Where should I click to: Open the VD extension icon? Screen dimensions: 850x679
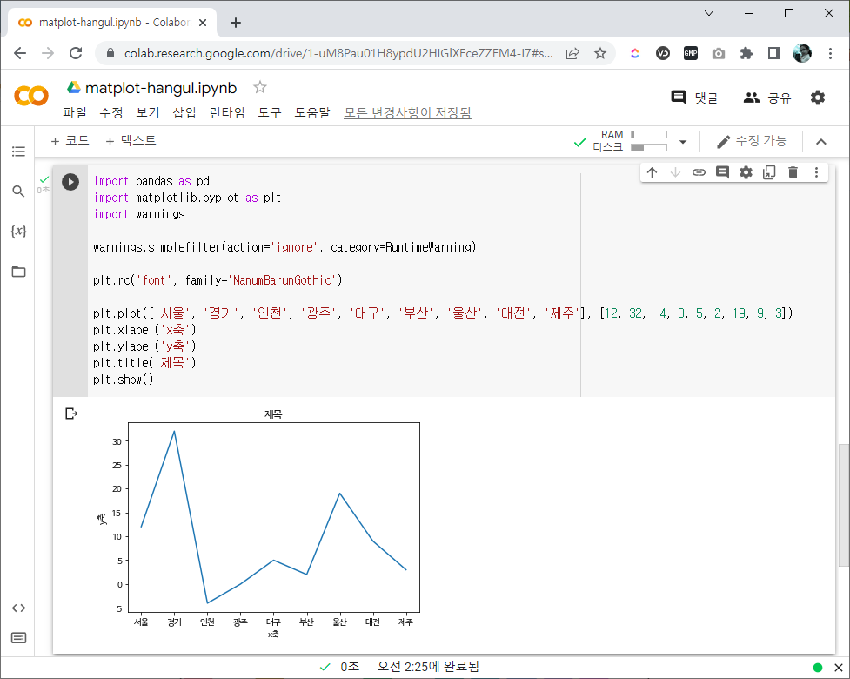point(662,53)
